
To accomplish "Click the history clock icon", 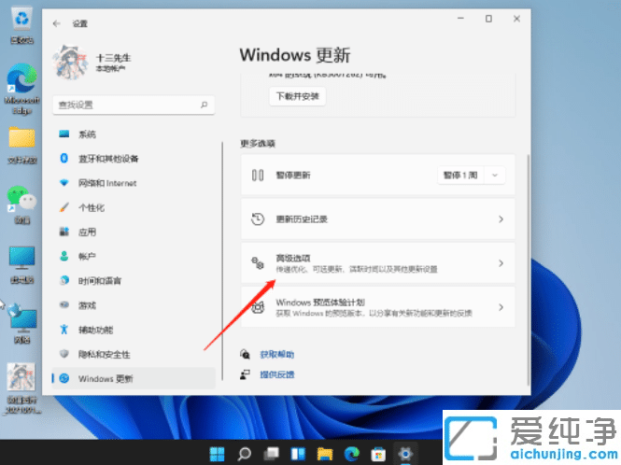I will [258, 219].
